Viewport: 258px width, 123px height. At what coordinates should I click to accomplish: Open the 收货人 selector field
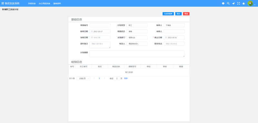(x=137, y=44)
